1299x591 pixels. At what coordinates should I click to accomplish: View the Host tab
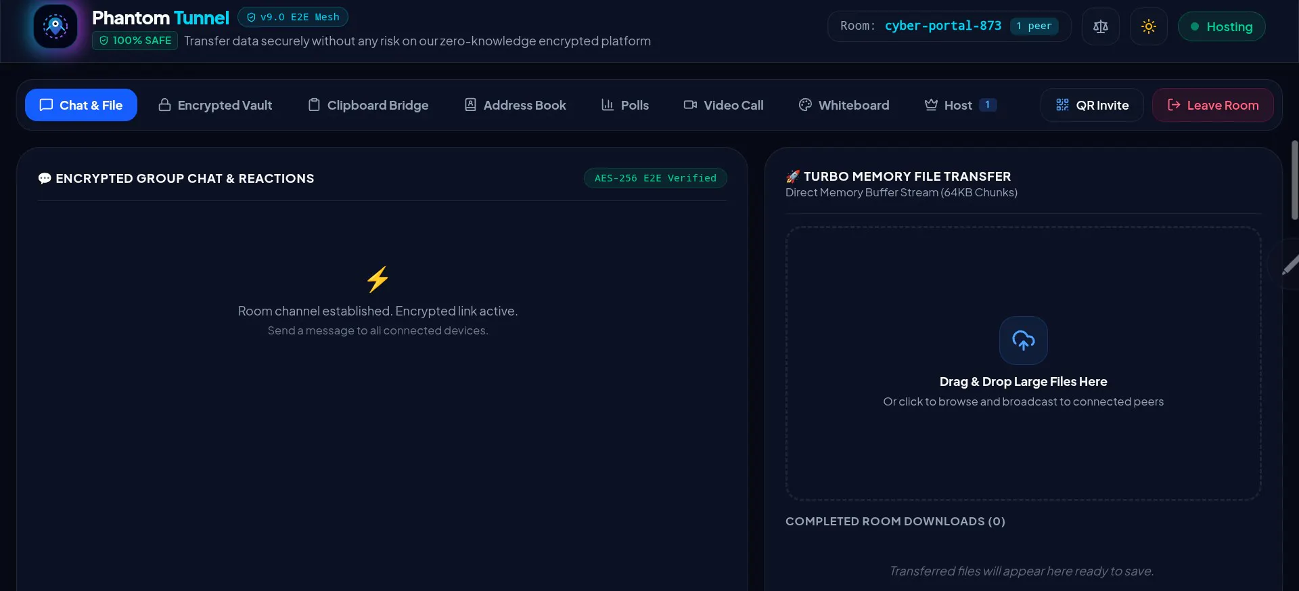(961, 105)
